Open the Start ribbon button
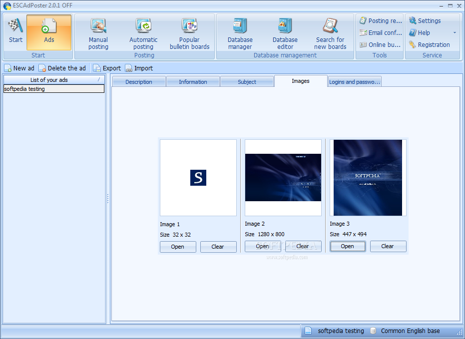The image size is (465, 339). click(15, 32)
